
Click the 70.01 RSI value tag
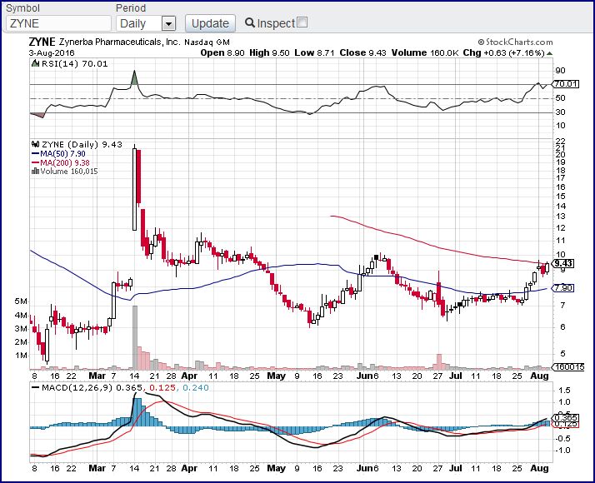(x=565, y=84)
